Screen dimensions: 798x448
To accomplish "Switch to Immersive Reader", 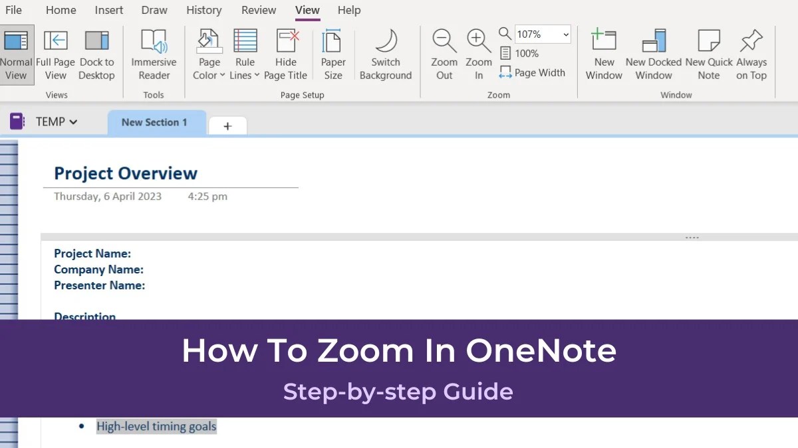I will (154, 53).
